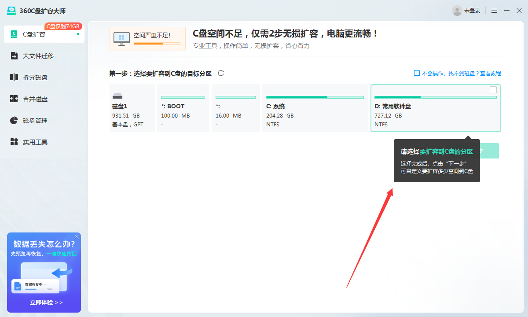Click the 100.00 MB size text
The image size is (528, 317).
(176, 116)
